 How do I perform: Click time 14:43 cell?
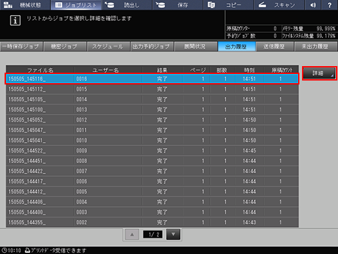(249, 223)
